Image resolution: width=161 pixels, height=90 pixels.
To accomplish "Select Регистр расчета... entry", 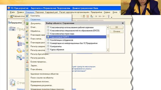I will [38, 58].
